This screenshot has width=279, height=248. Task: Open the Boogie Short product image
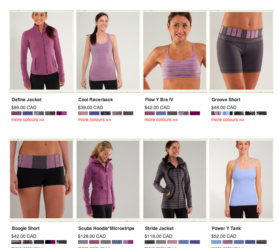pyautogui.click(x=41, y=180)
